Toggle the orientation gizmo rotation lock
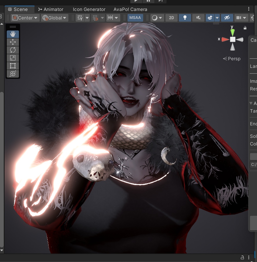 (x=245, y=28)
